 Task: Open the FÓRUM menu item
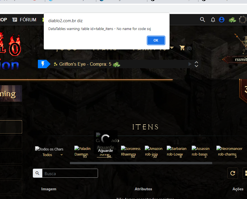[28, 20]
